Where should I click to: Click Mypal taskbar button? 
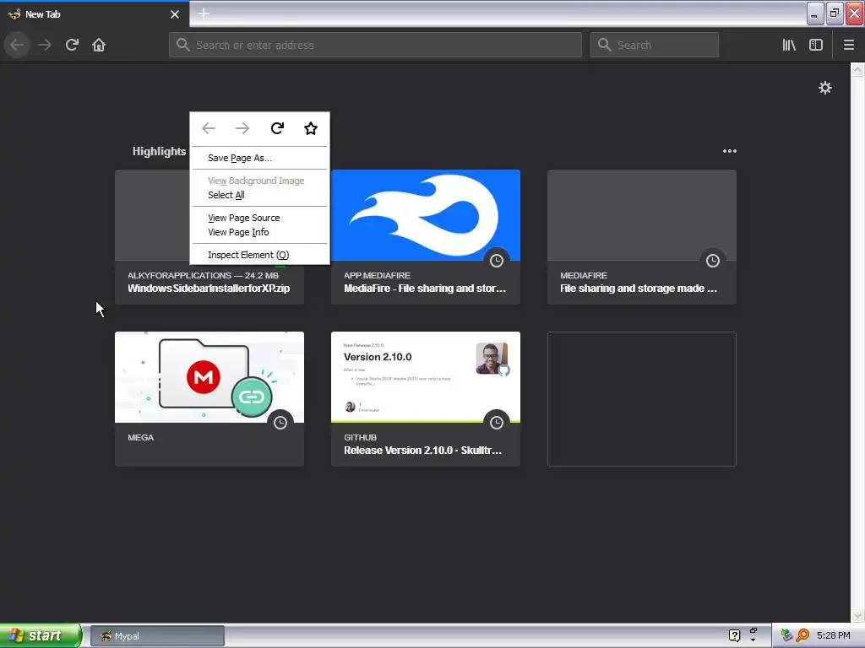[x=157, y=636]
